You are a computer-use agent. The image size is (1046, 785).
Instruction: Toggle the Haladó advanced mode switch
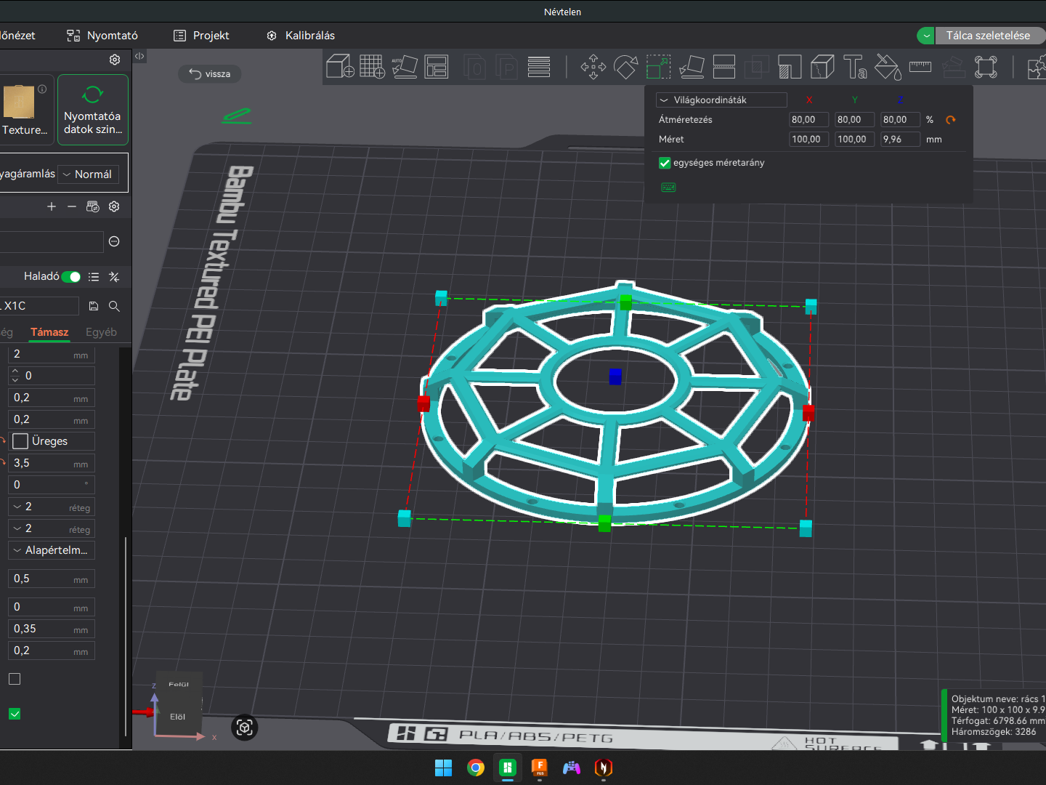coord(71,277)
